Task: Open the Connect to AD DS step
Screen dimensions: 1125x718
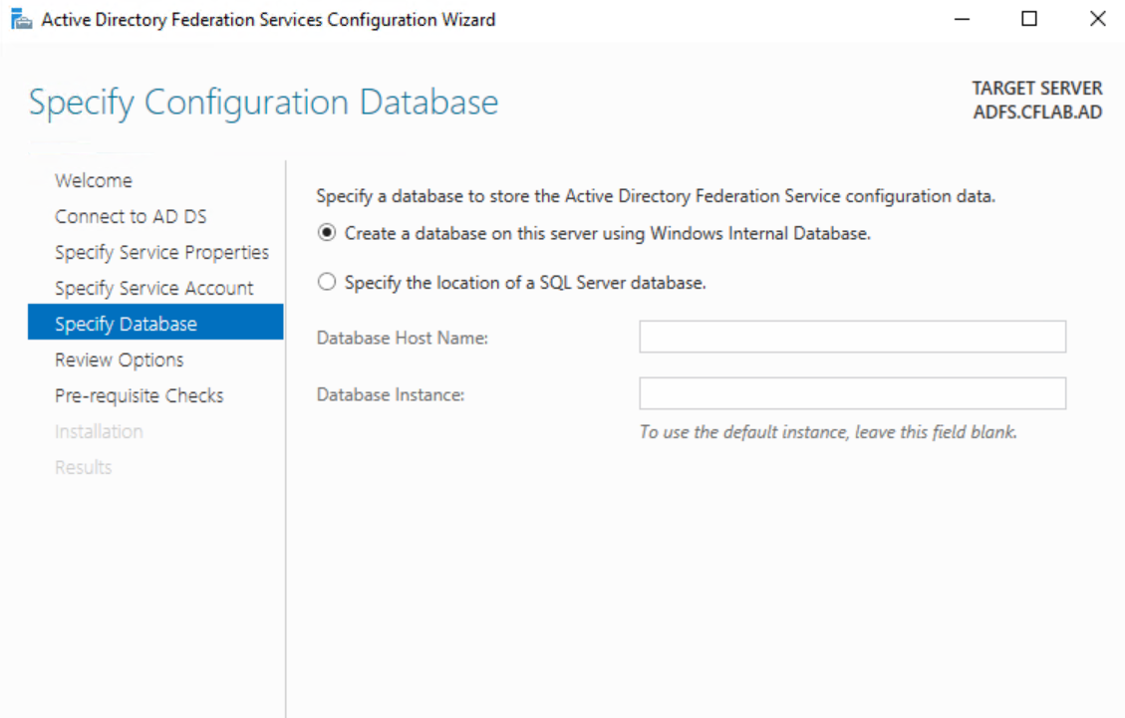Action: click(131, 216)
